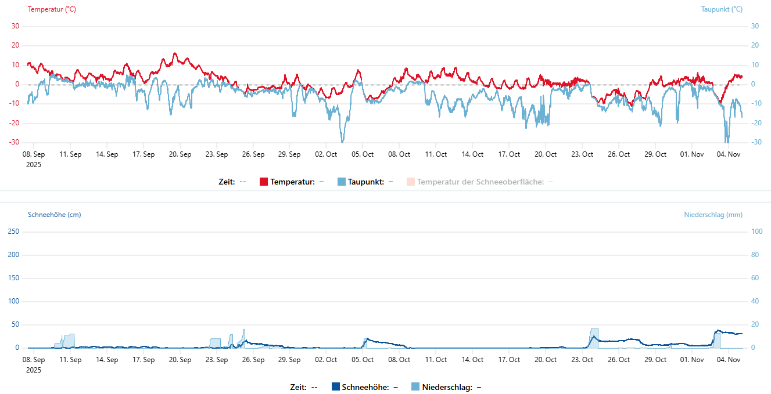Image resolution: width=771 pixels, height=394 pixels.
Task: Click the Schneehöhe (cm) axis title
Action: pos(54,215)
